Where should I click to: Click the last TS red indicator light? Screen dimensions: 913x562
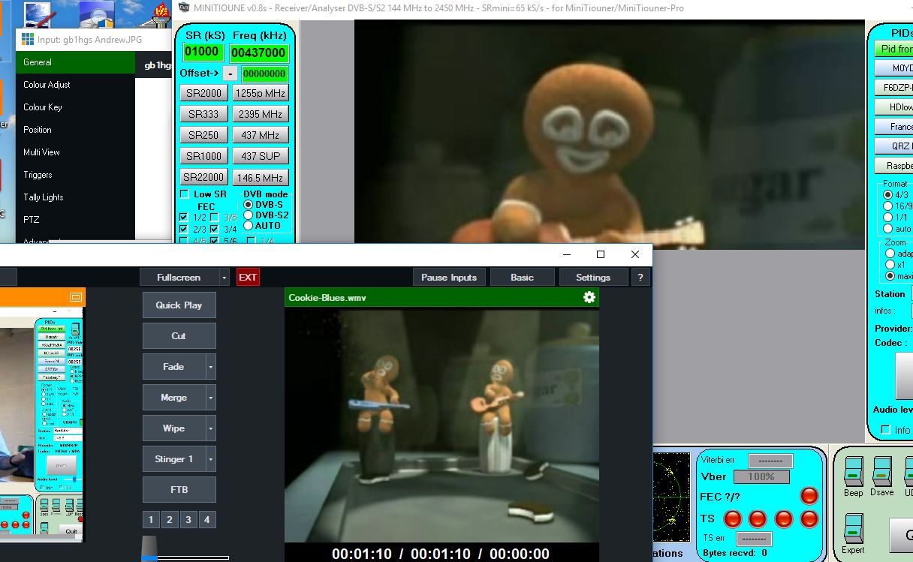pyautogui.click(x=809, y=518)
